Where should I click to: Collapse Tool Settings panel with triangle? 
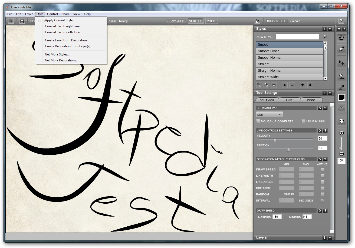click(330, 93)
